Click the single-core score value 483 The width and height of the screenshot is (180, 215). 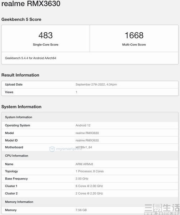(x=46, y=35)
